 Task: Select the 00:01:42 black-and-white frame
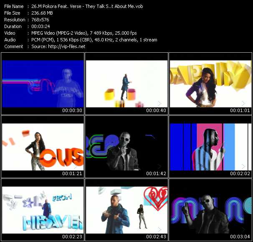pyautogui.click(x=126, y=147)
